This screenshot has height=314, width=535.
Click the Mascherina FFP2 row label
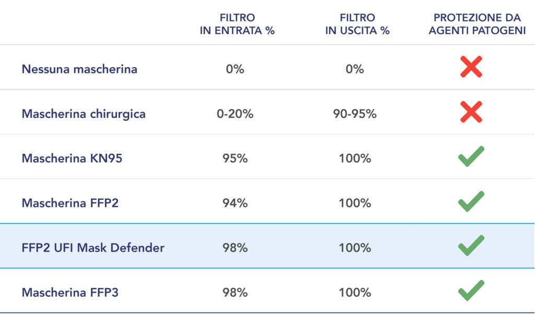70,203
